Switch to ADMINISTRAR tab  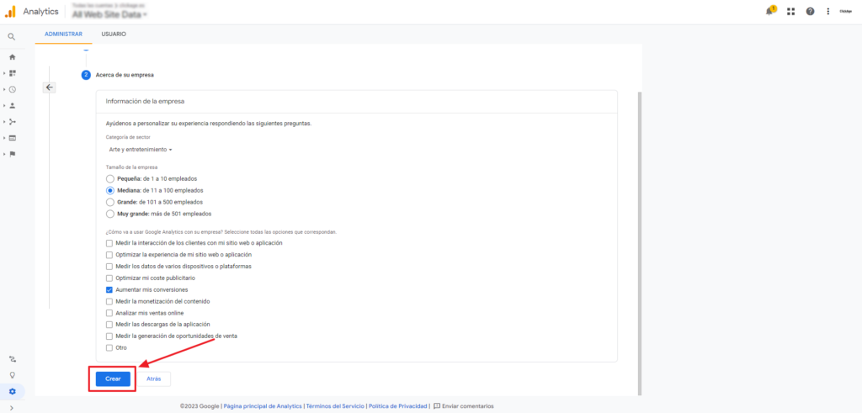point(64,34)
